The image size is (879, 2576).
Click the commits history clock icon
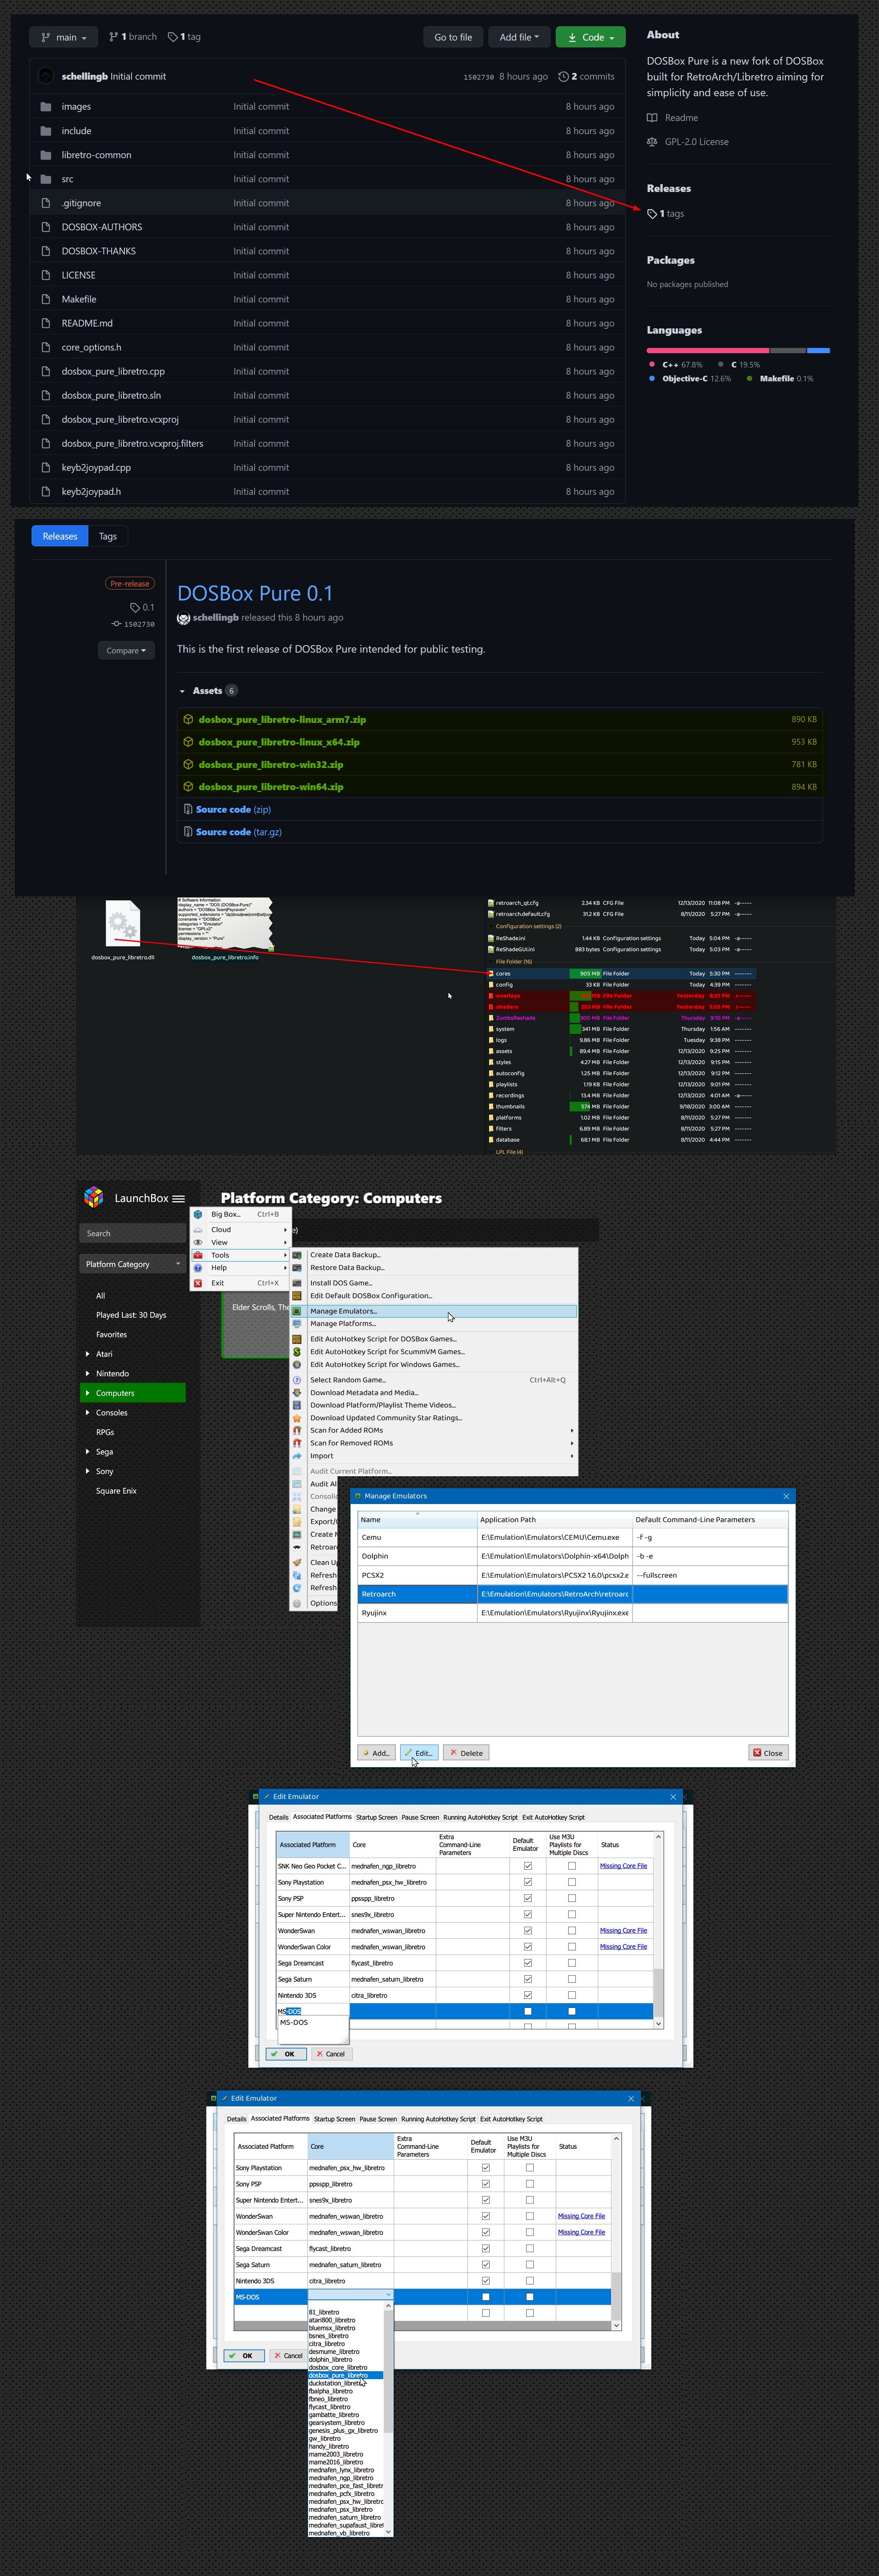tap(563, 77)
